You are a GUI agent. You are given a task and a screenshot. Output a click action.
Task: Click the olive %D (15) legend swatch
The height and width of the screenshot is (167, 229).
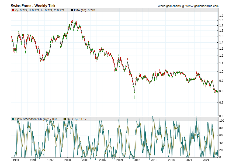point(65,119)
